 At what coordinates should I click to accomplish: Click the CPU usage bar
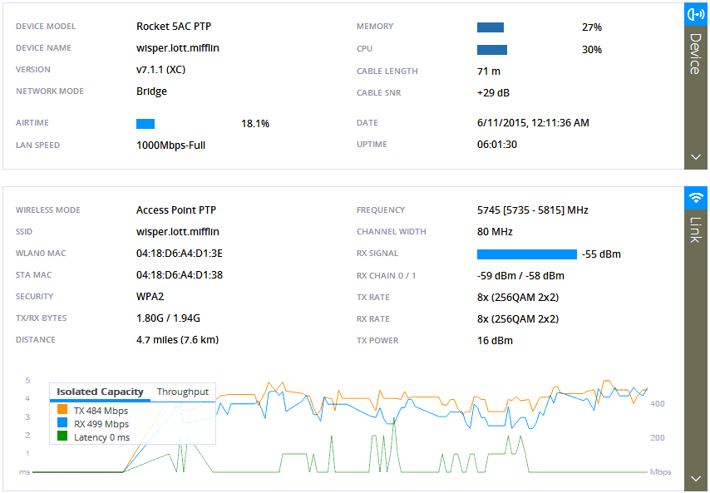click(x=492, y=49)
